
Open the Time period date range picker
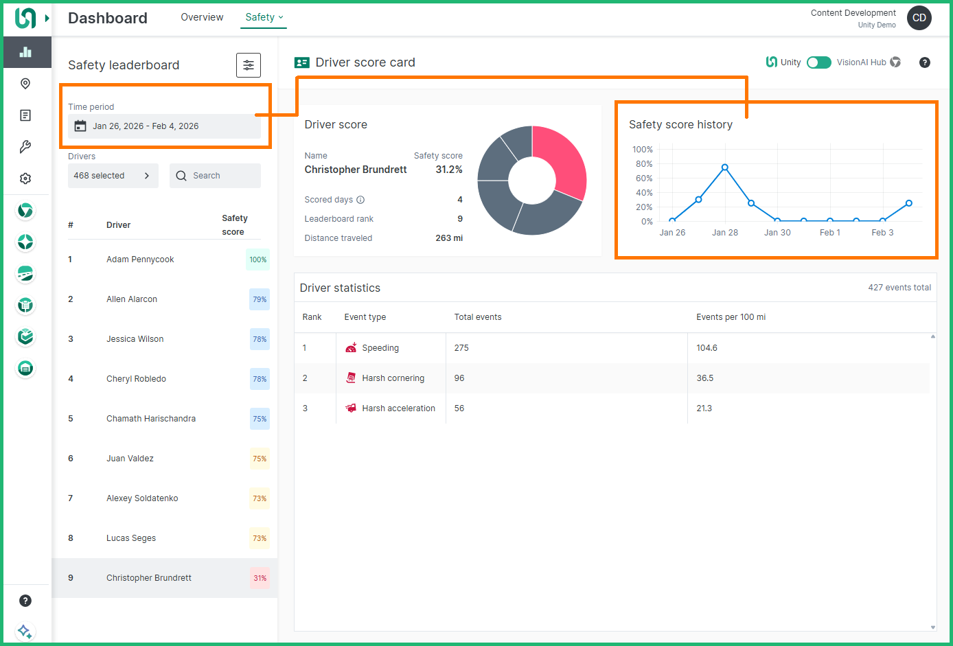164,126
